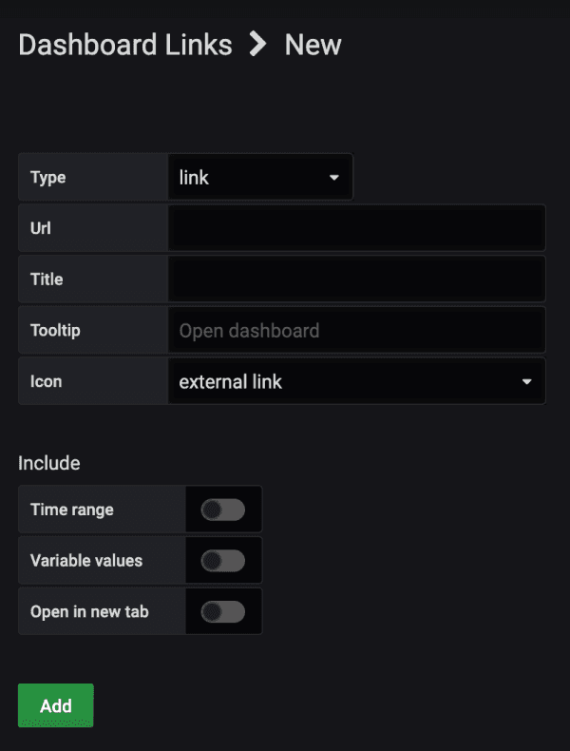This screenshot has height=751, width=570.
Task: Go back to Dashboard Links breadcrumb
Action: pos(124,45)
